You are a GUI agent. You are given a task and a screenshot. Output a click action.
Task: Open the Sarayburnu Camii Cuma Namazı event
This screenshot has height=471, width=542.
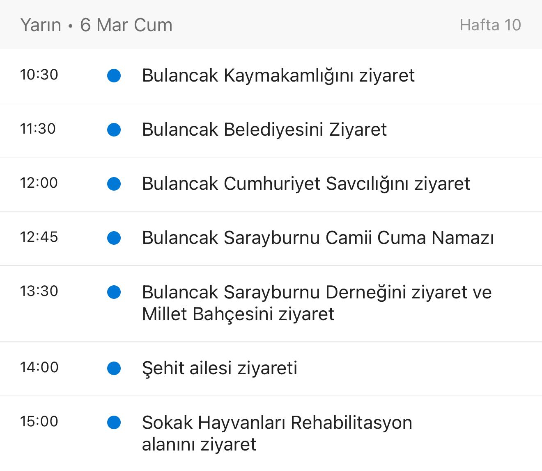[x=317, y=238]
